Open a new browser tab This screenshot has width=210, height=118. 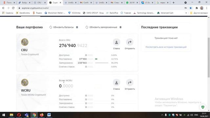tap(174, 3)
